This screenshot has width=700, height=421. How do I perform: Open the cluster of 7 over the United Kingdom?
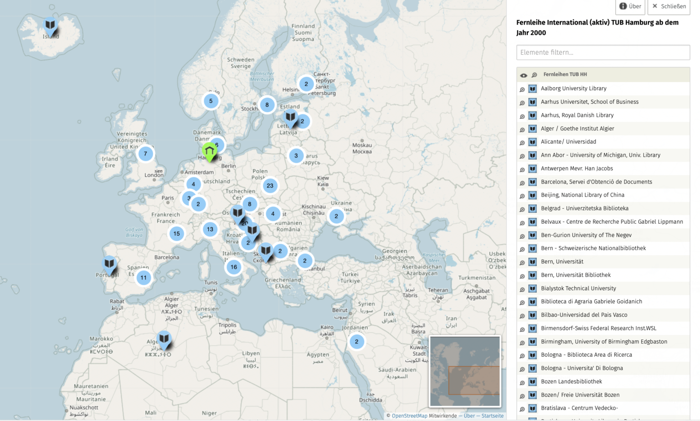click(x=145, y=154)
